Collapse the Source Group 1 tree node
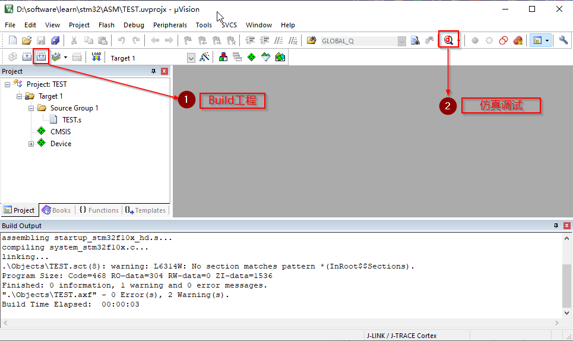Image resolution: width=573 pixels, height=341 pixels. click(31, 108)
